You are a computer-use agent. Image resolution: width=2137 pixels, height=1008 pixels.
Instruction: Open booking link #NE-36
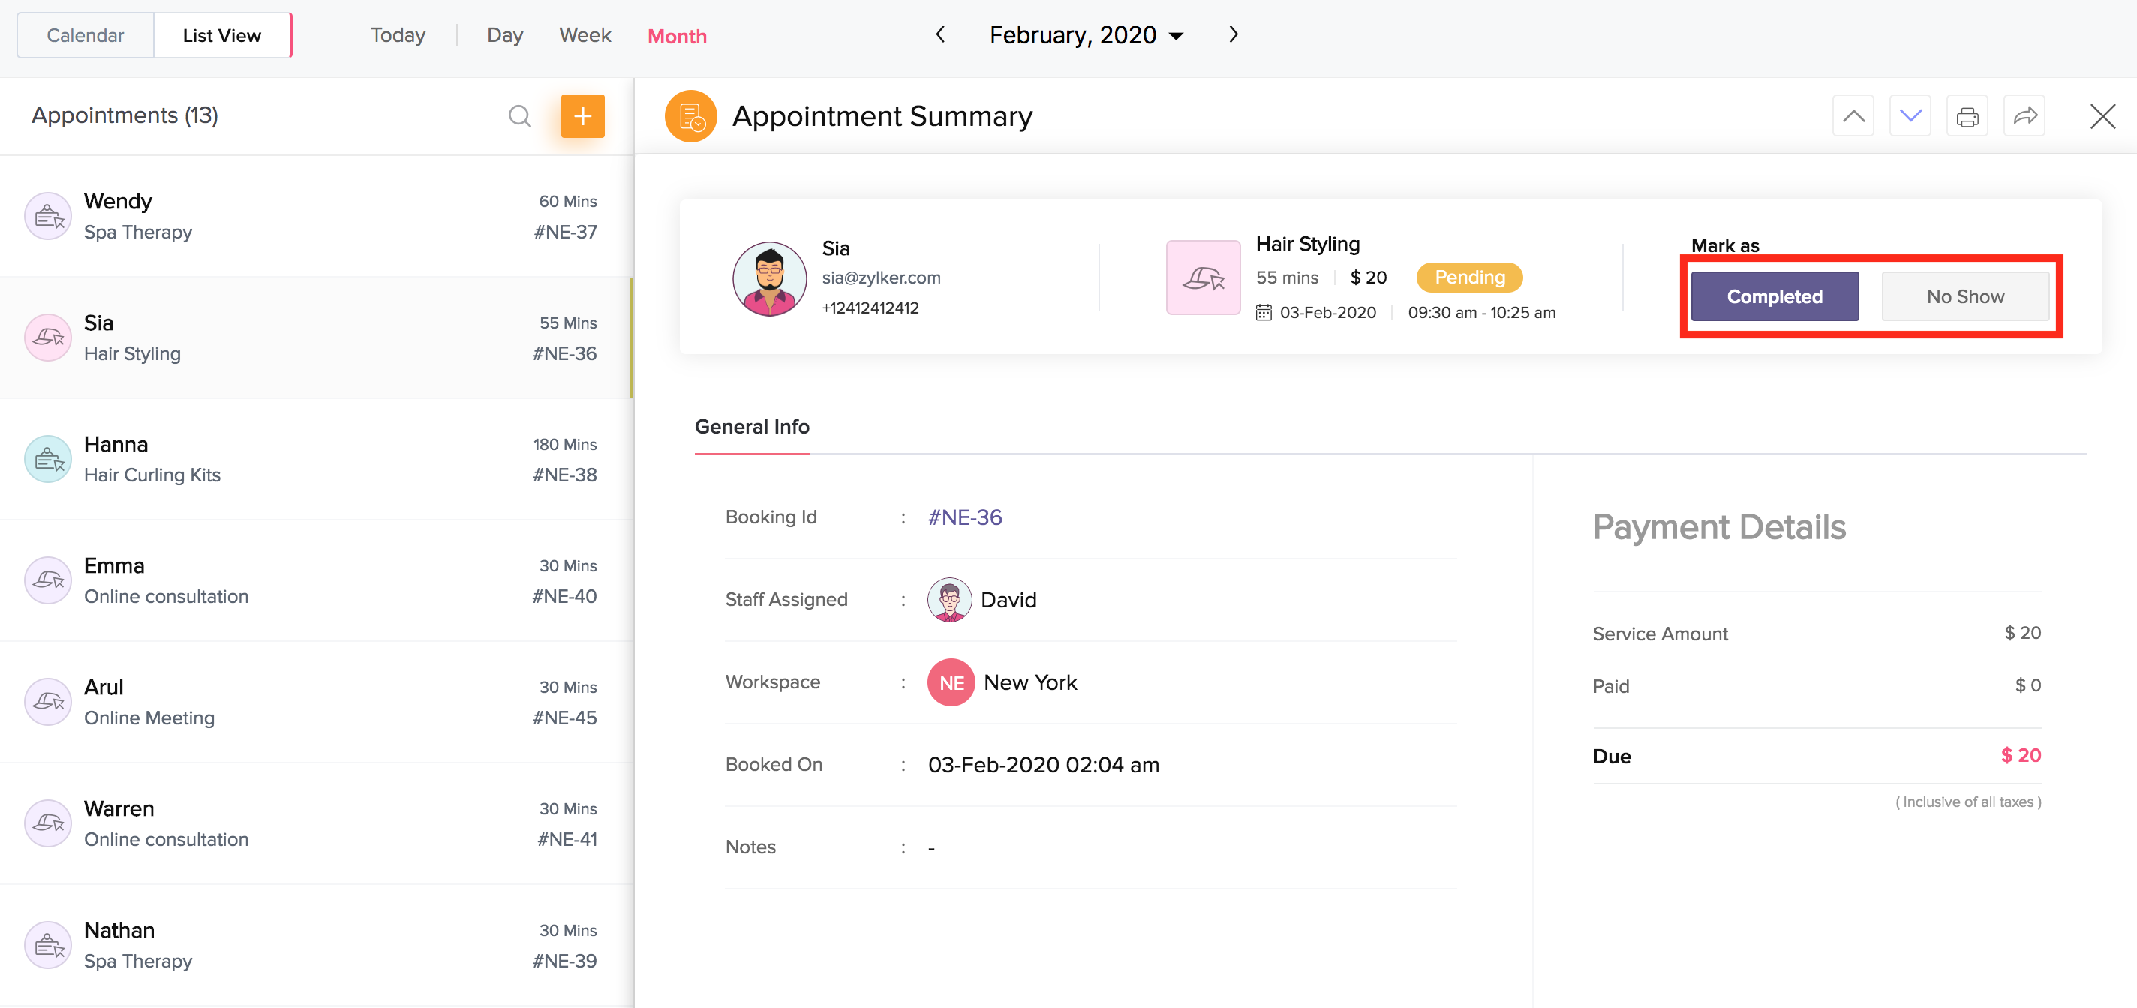click(x=965, y=518)
